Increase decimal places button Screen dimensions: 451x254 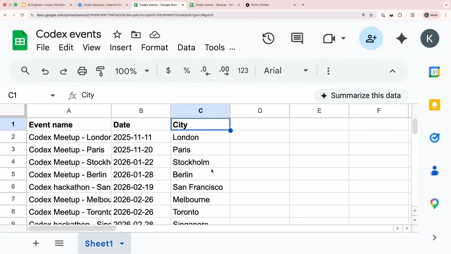(x=224, y=71)
